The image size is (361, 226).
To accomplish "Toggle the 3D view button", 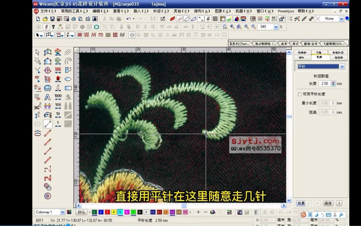I will pos(203,34).
